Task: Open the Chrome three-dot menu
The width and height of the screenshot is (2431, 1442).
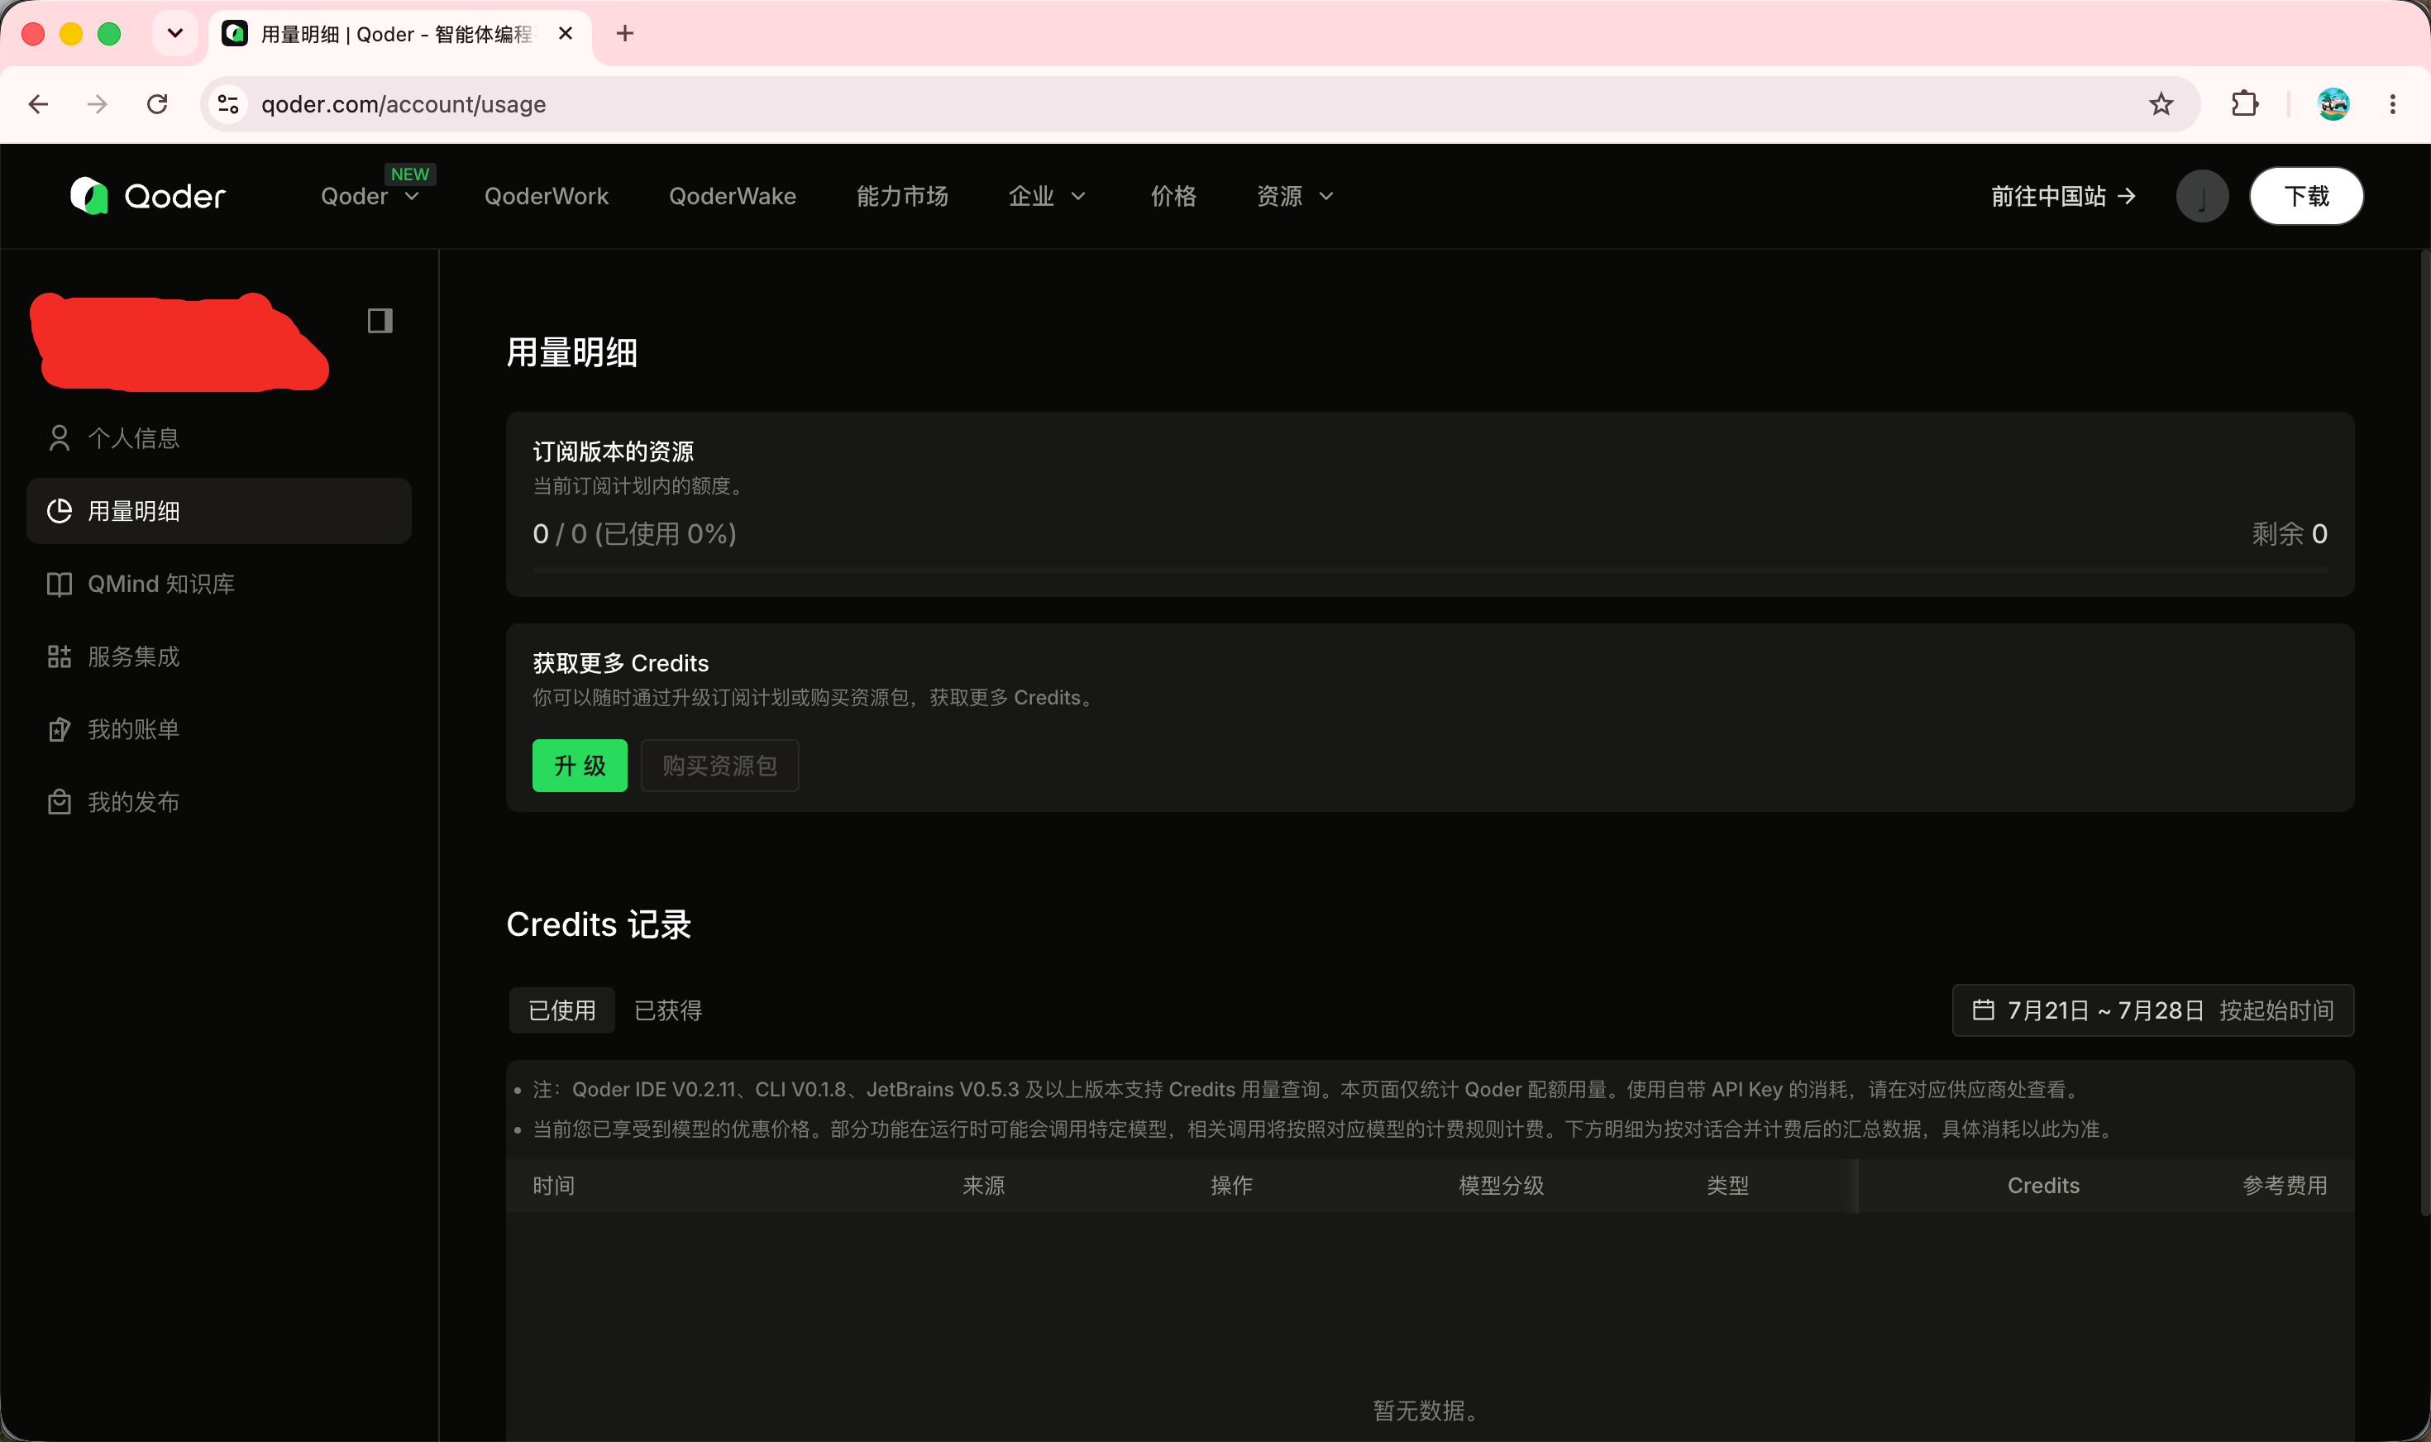Action: (2392, 104)
